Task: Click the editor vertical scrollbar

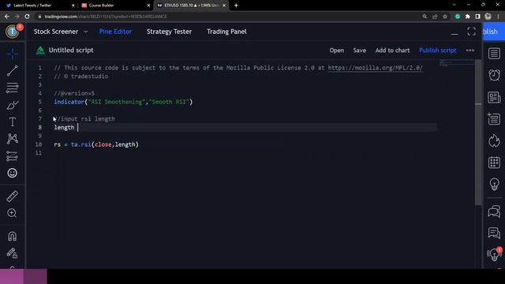Action: pos(478,132)
